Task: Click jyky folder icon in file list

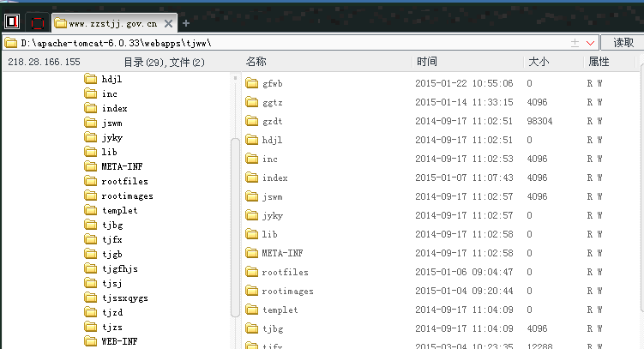Action: click(x=252, y=215)
